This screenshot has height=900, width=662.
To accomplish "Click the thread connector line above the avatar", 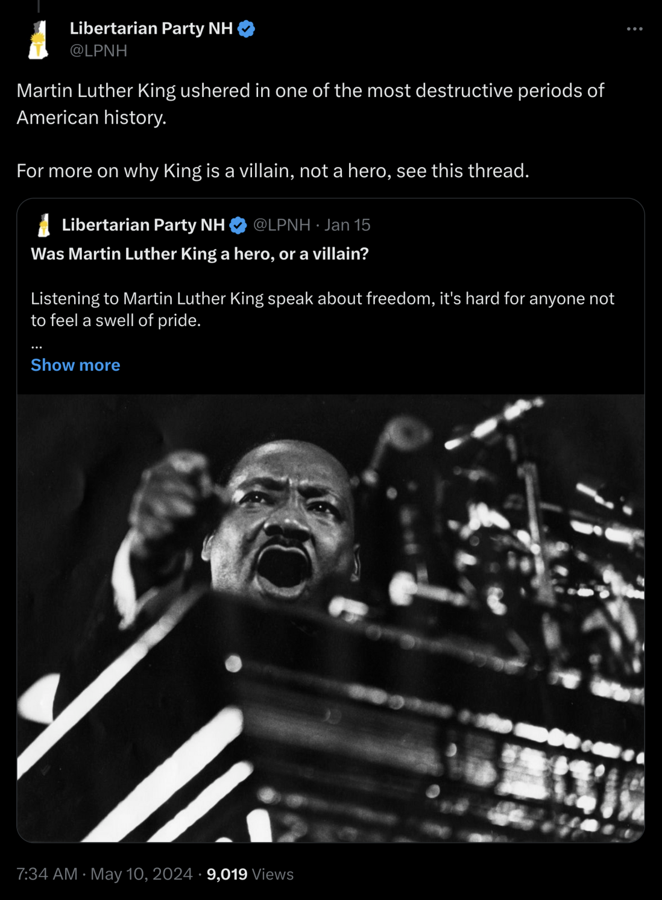I will [38, 6].
